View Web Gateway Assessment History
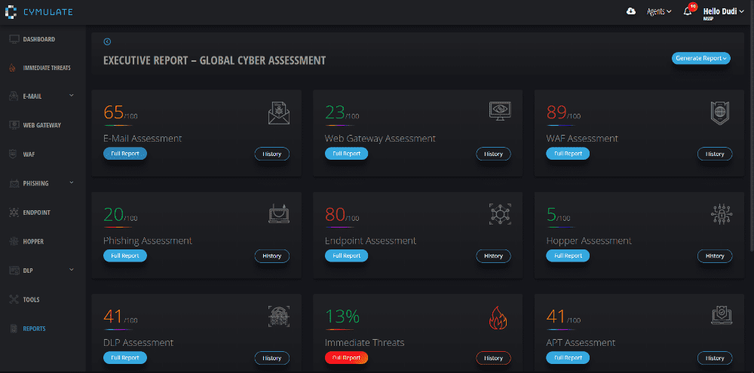754x373 pixels. pos(493,154)
